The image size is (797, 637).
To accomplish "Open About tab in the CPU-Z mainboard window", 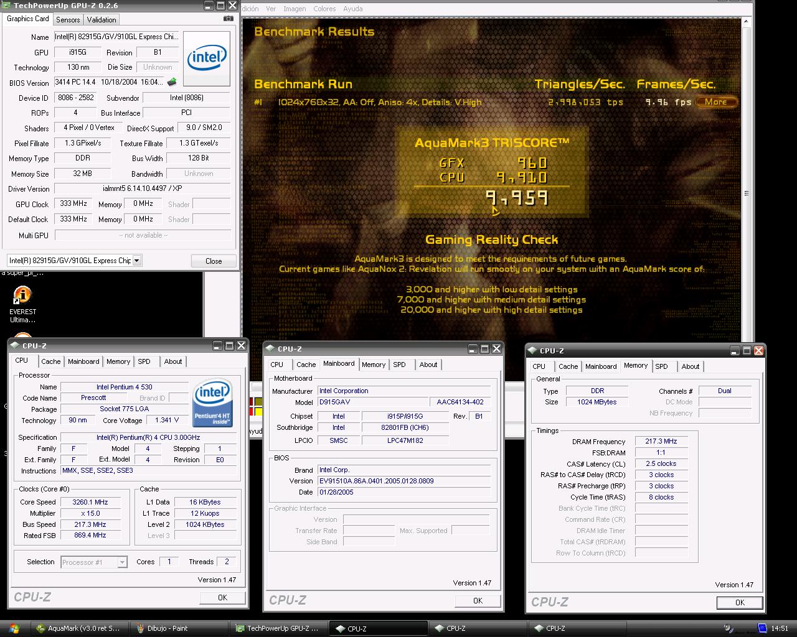I will (x=428, y=365).
